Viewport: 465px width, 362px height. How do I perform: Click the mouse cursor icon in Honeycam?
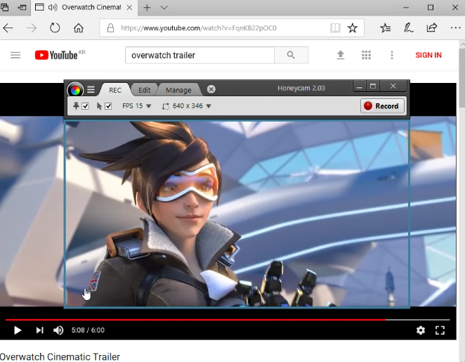99,106
